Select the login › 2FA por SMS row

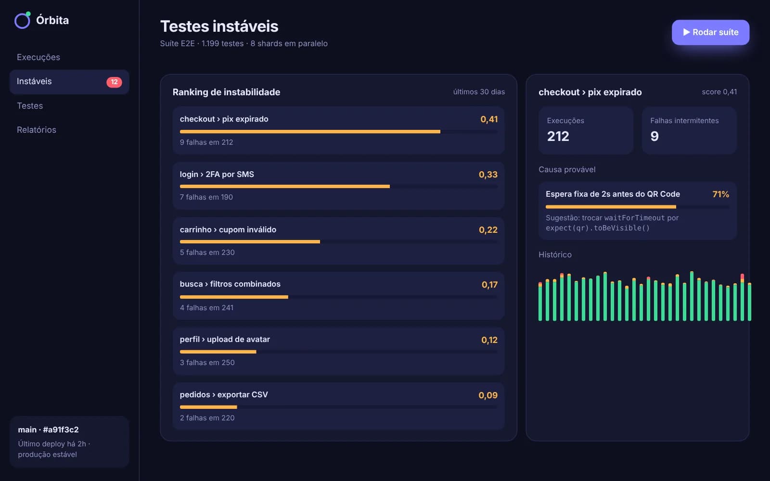[x=338, y=186]
